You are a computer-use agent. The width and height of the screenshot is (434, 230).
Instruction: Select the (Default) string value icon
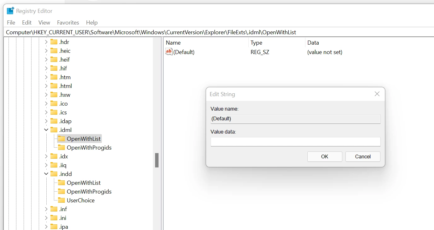click(x=169, y=52)
